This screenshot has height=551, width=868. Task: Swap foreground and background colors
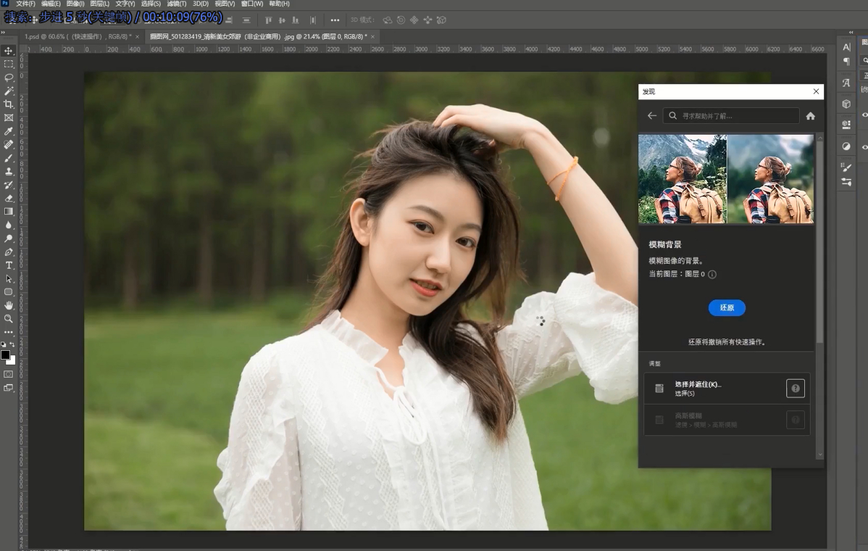(x=12, y=344)
